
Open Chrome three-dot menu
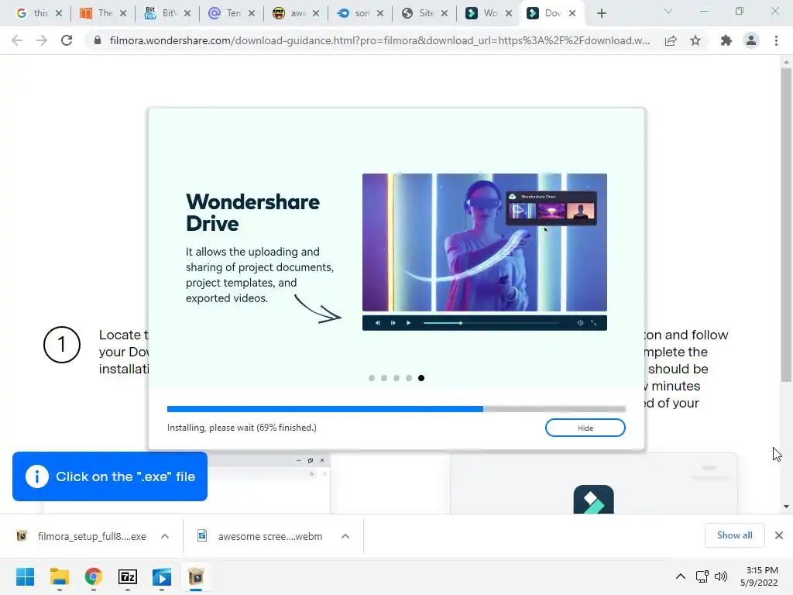[x=776, y=40]
